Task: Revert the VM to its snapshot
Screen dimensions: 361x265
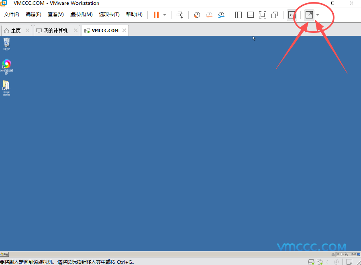Action: tap(209, 15)
